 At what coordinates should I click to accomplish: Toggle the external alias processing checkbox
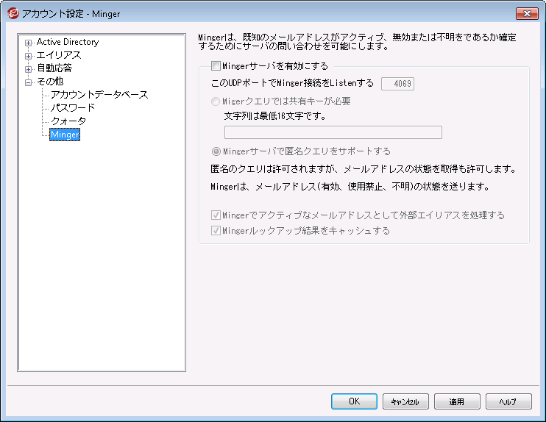click(216, 215)
